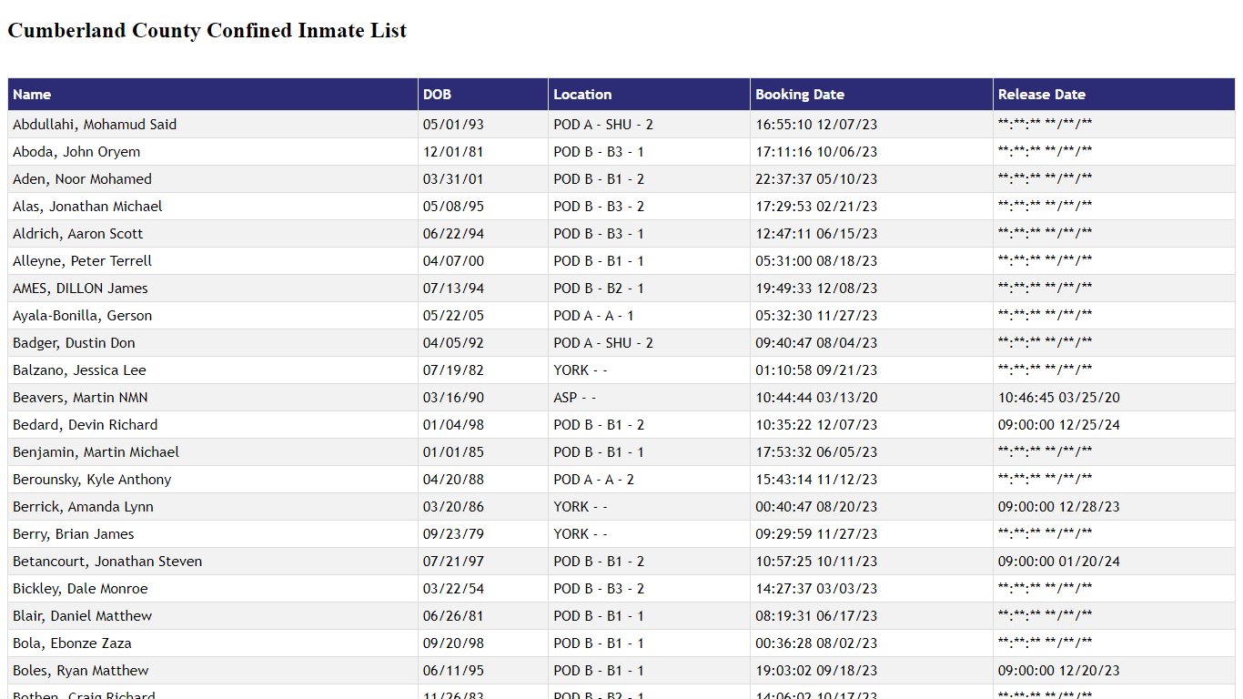
Task: Select the page title Cumberland County Confined Inmate List
Action: [x=207, y=30]
